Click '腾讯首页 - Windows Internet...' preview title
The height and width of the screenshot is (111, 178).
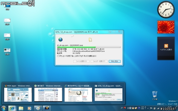[x=50, y=86]
